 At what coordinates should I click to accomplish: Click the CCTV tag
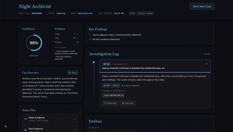pyautogui.click(x=132, y=13)
